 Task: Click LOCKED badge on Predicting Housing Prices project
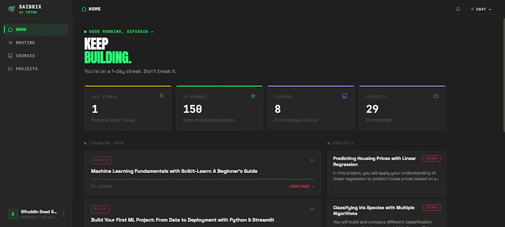[432, 158]
